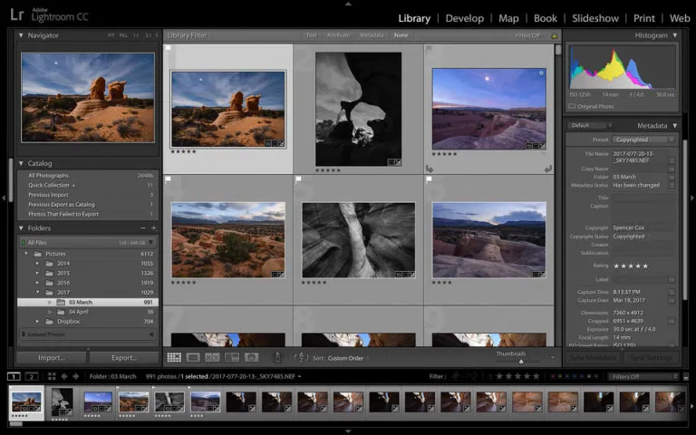Screen dimensions: 696x435
Task: Toggle Original Photo checkbox
Action: [572, 107]
